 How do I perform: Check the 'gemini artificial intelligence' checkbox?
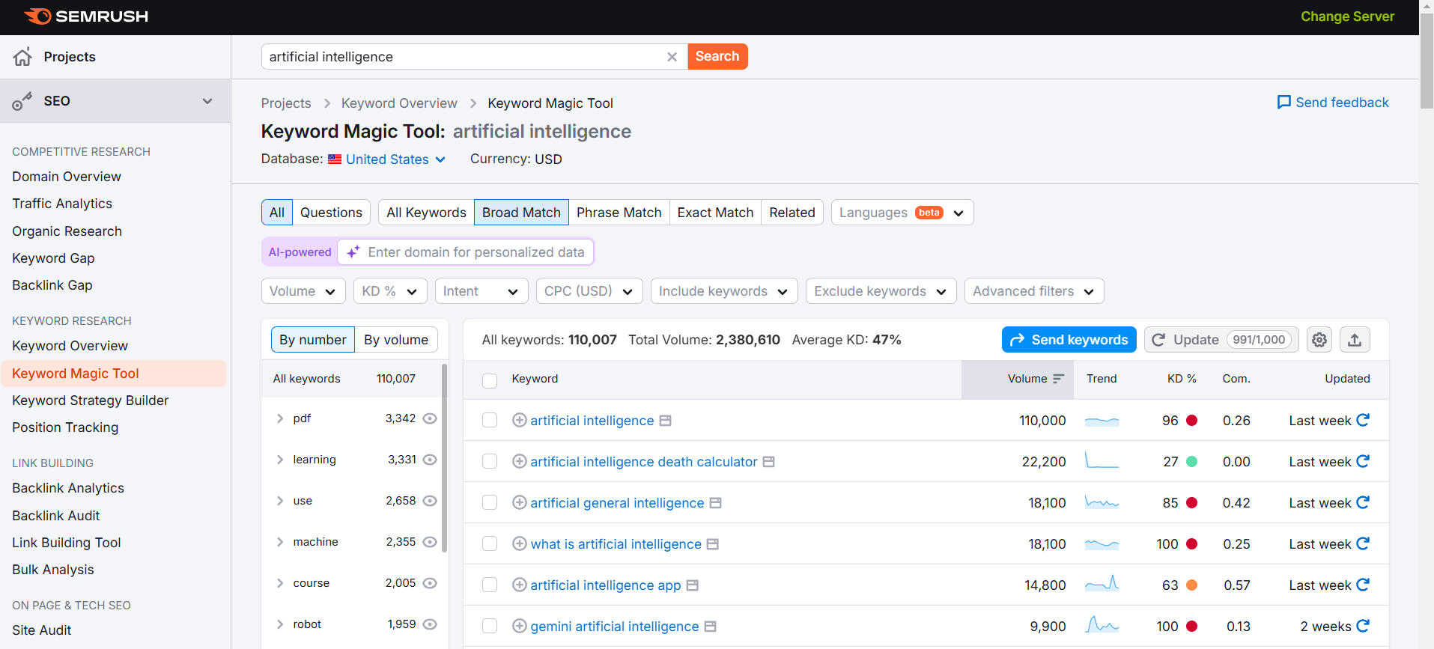tap(490, 627)
